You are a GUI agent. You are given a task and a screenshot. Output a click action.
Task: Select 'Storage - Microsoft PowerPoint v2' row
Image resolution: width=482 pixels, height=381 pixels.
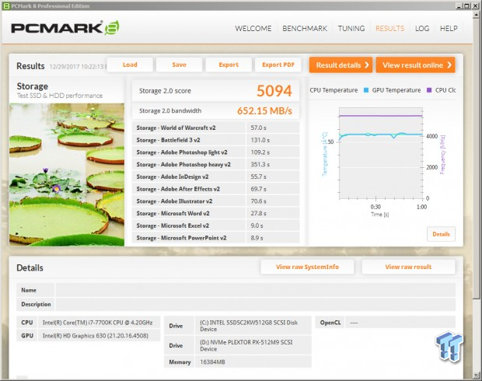215,238
